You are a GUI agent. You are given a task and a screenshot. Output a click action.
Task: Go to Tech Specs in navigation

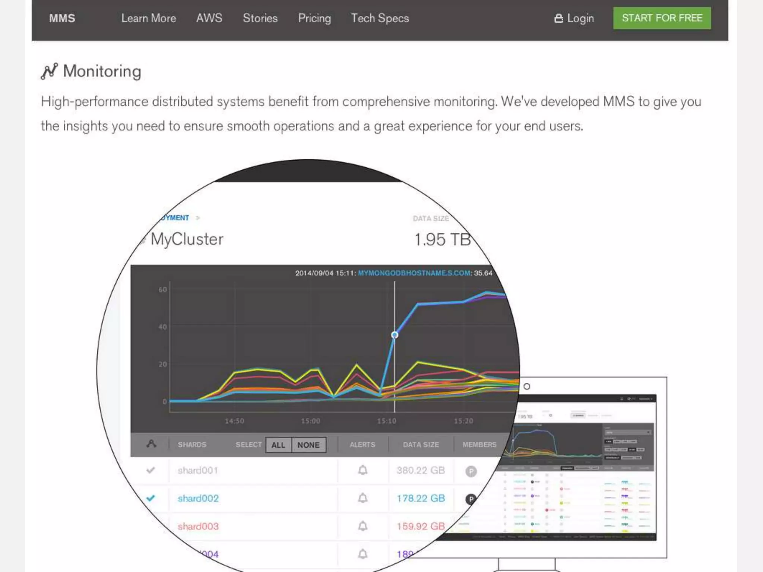(380, 18)
